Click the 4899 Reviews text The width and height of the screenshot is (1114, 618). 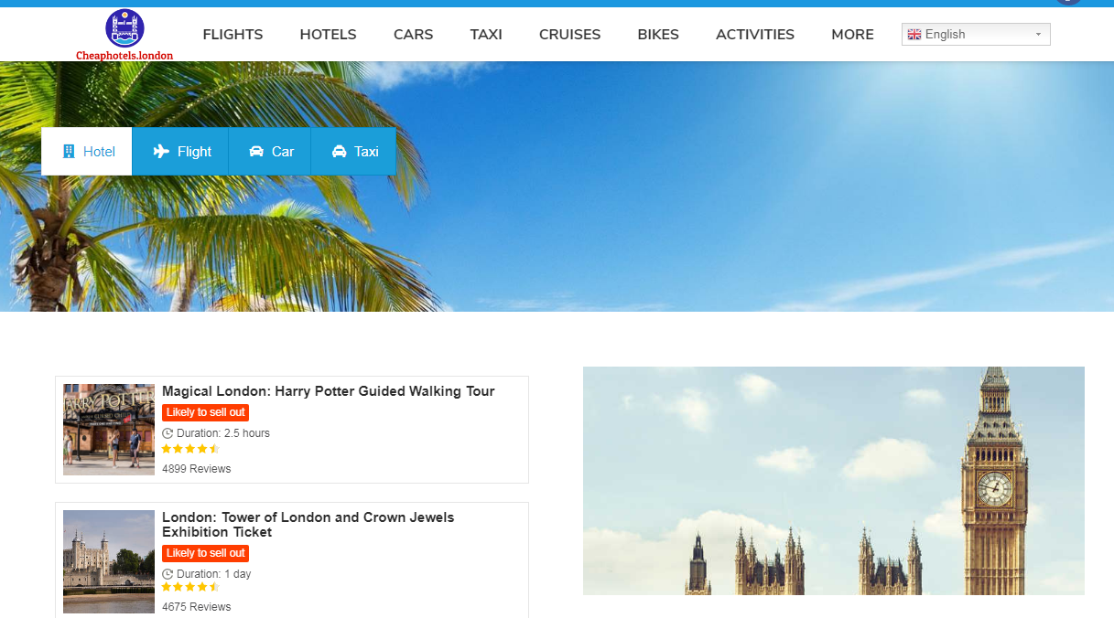pos(196,469)
